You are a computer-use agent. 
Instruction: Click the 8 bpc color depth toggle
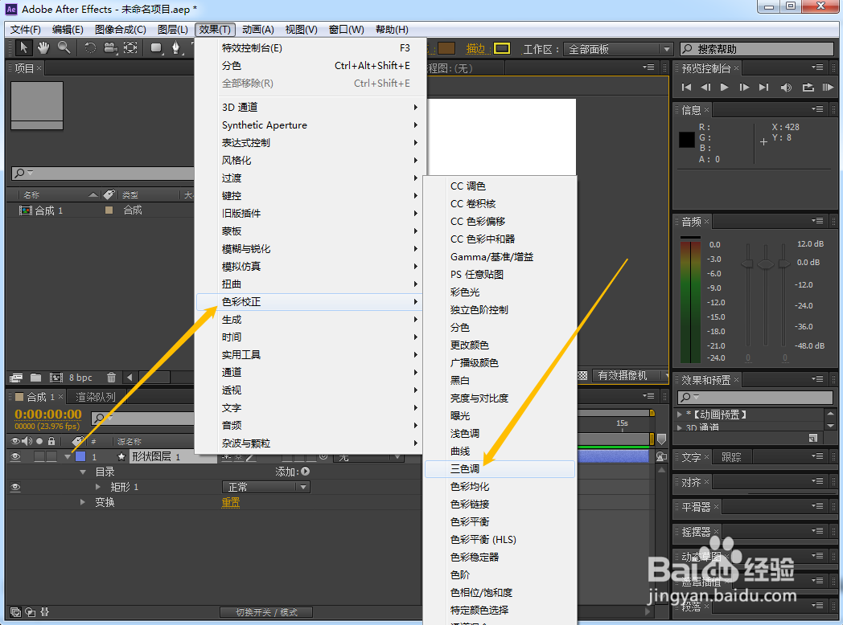pos(80,378)
